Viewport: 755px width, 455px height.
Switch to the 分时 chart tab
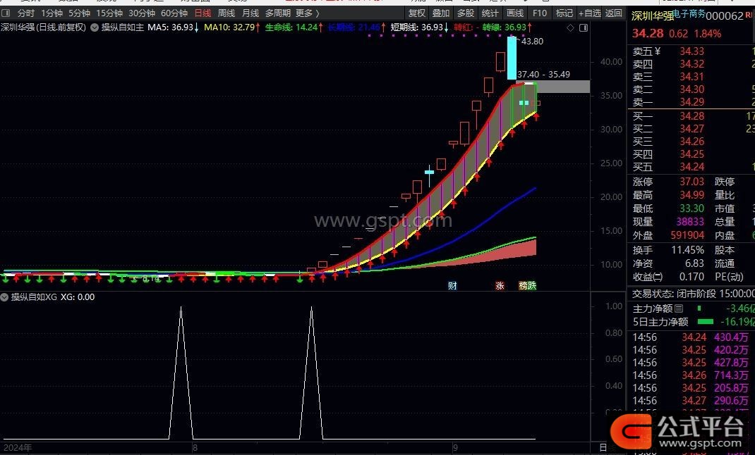point(26,13)
